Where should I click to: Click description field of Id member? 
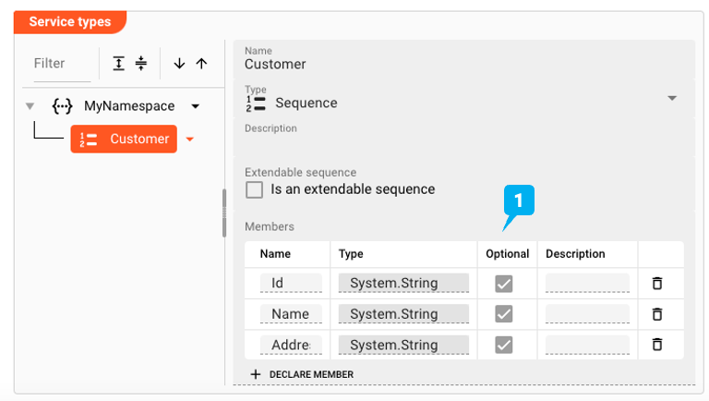587,283
